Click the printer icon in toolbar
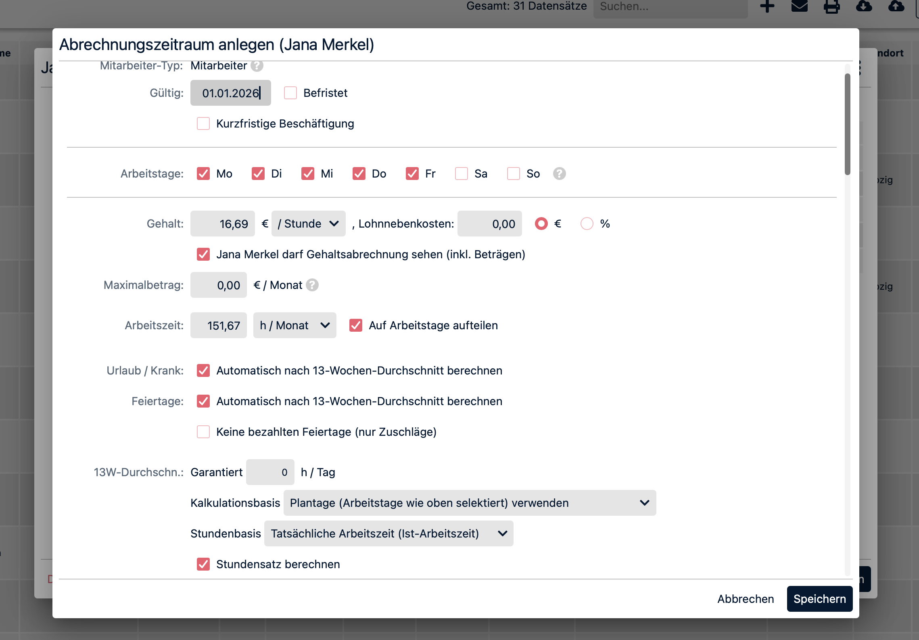 [x=831, y=6]
